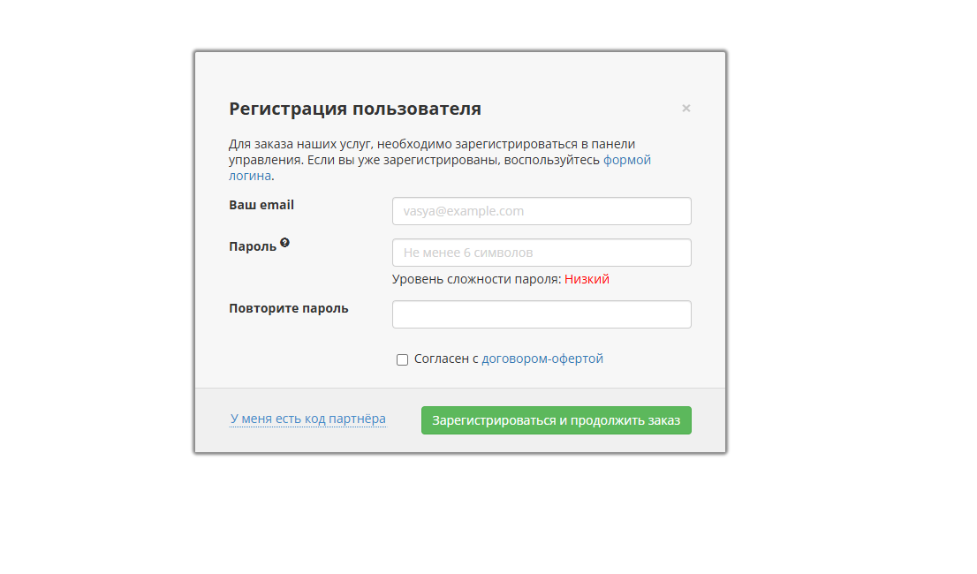Image resolution: width=977 pixels, height=574 pixels.
Task: Click the 'Регистрация пользователя' dialog title
Action: [355, 109]
